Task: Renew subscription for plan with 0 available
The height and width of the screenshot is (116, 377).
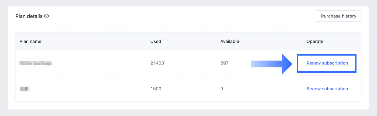Action: pos(327,89)
